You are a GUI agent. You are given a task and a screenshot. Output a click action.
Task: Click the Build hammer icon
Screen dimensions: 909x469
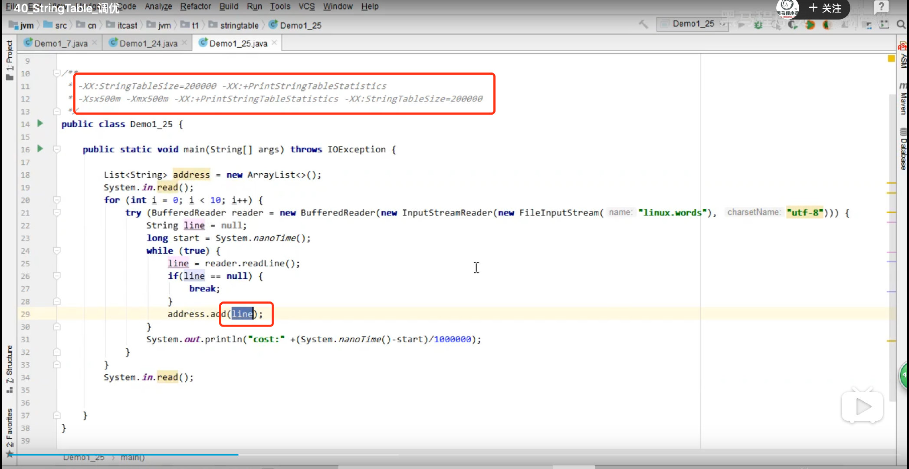[643, 24]
